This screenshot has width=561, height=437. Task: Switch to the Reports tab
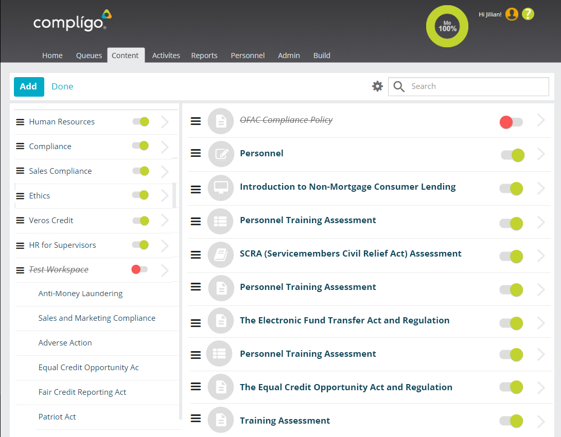tap(204, 56)
